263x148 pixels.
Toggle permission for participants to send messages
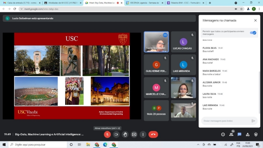click(253, 33)
